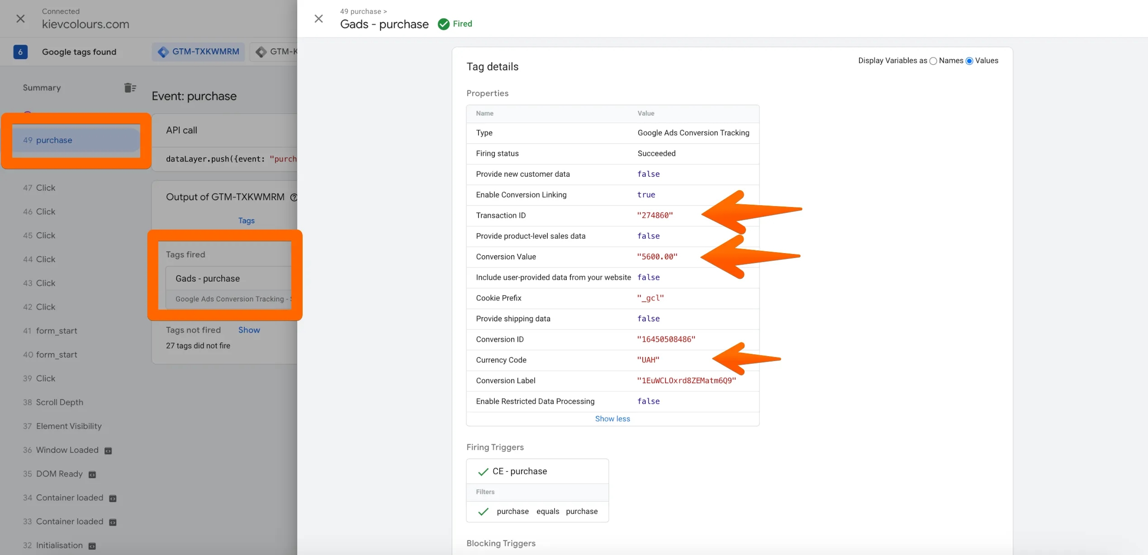Select the Values display radio button
Viewport: 1148px width, 555px height.
point(969,61)
